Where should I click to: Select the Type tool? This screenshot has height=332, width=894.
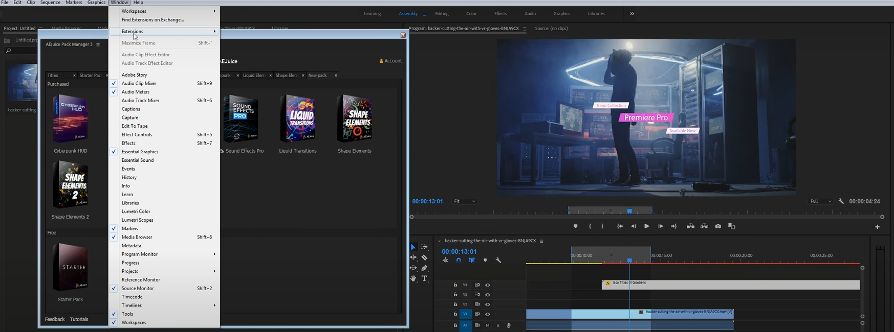pos(424,278)
